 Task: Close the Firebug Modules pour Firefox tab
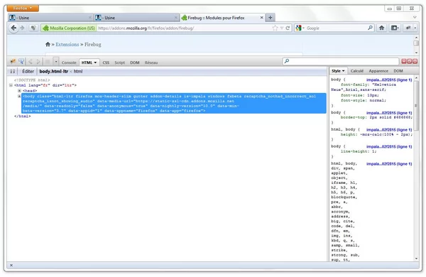coord(261,18)
